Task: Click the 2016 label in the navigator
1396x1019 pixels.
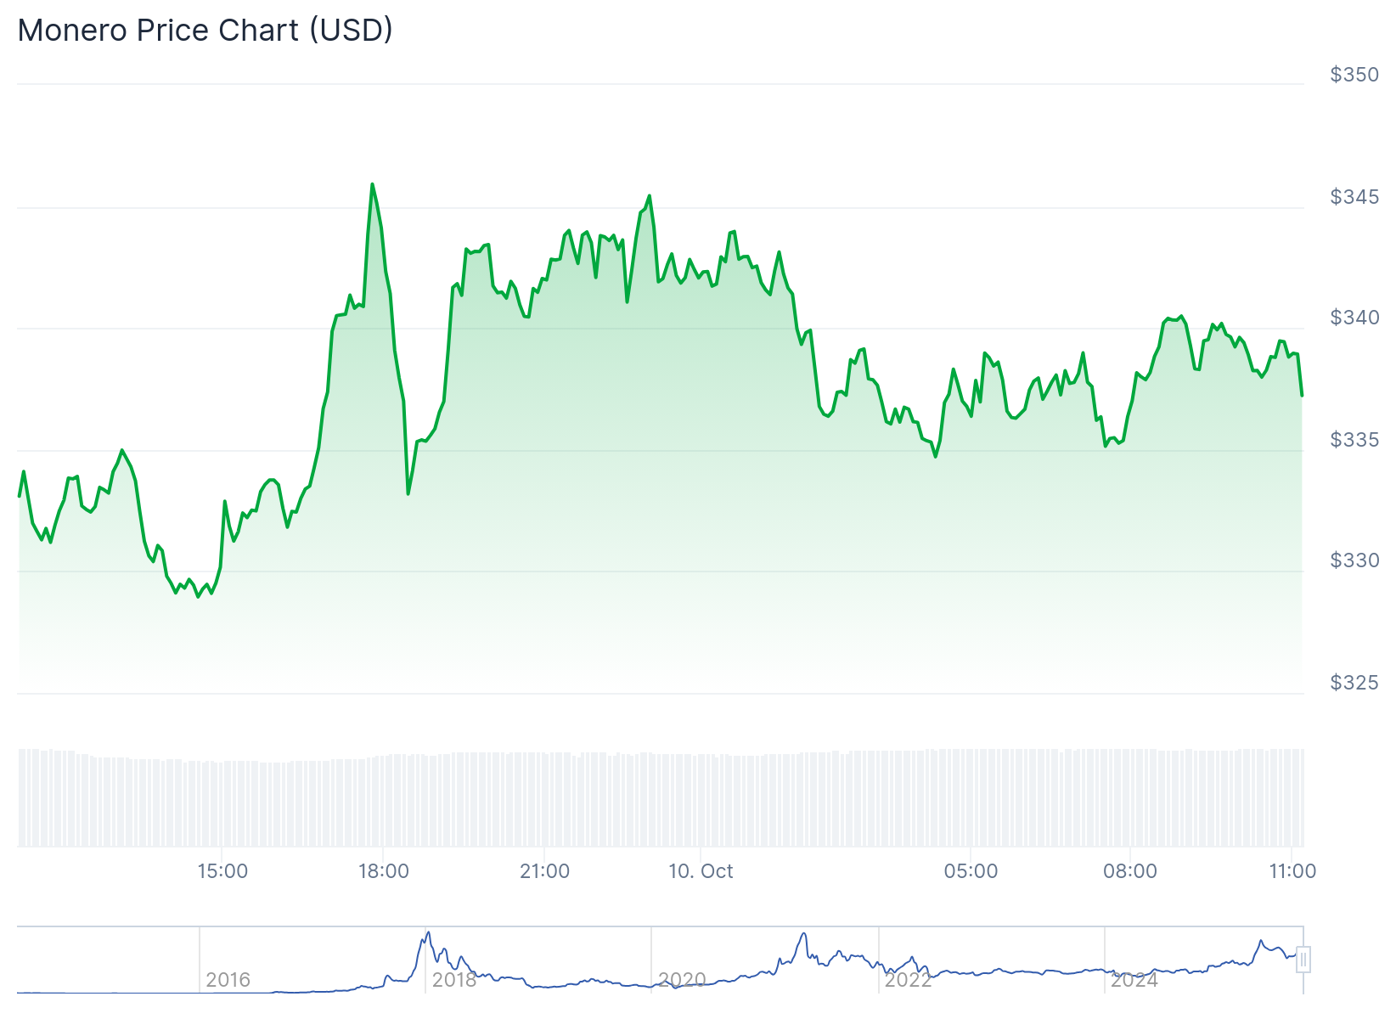Action: pyautogui.click(x=228, y=980)
